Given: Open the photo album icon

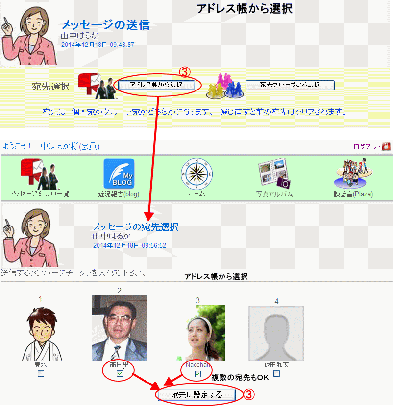Looking at the screenshot, I should [274, 174].
